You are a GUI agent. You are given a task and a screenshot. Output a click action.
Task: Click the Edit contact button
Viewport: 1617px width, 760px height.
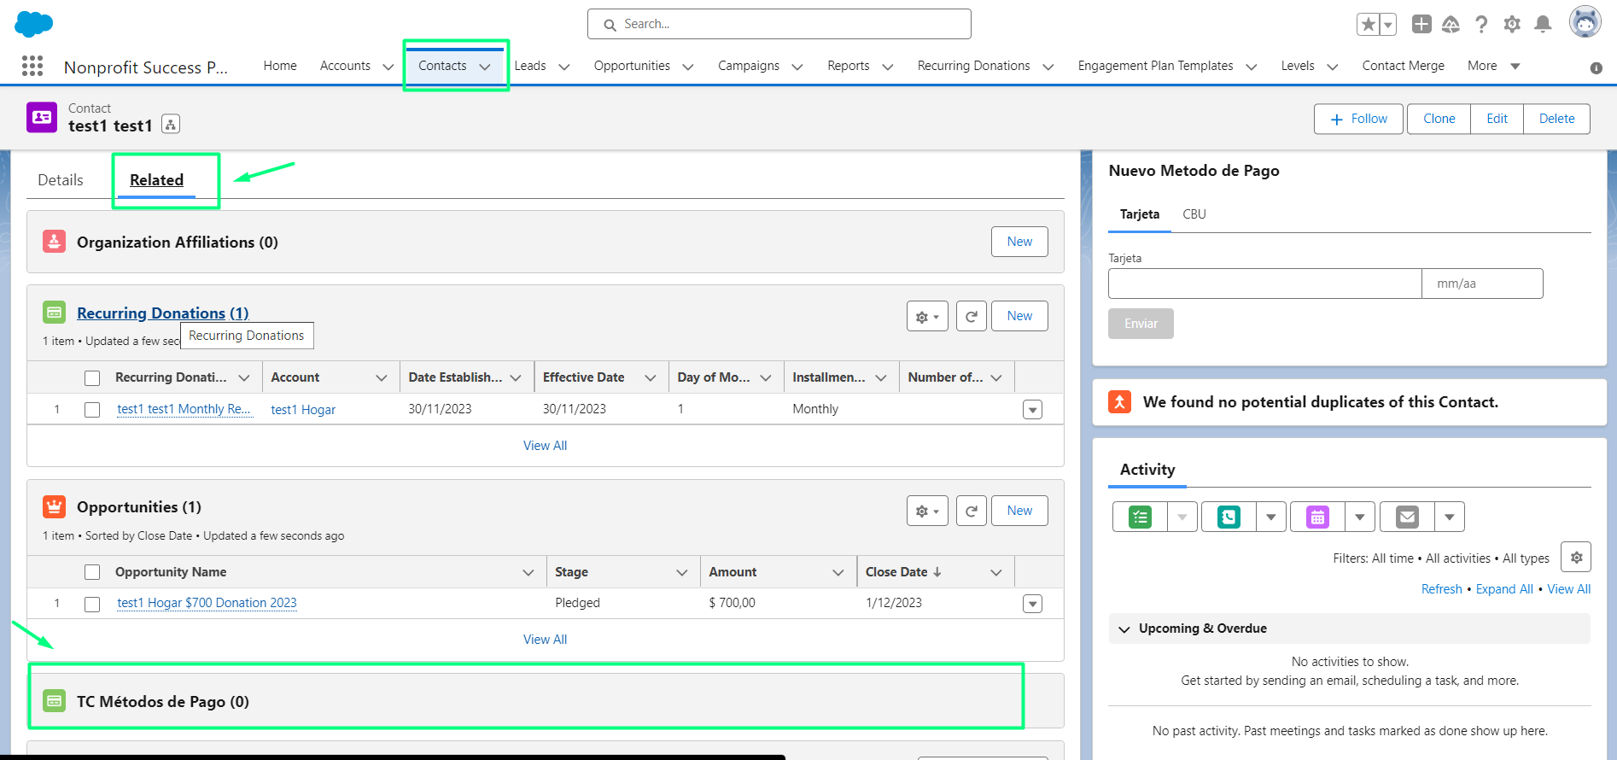pyautogui.click(x=1497, y=119)
